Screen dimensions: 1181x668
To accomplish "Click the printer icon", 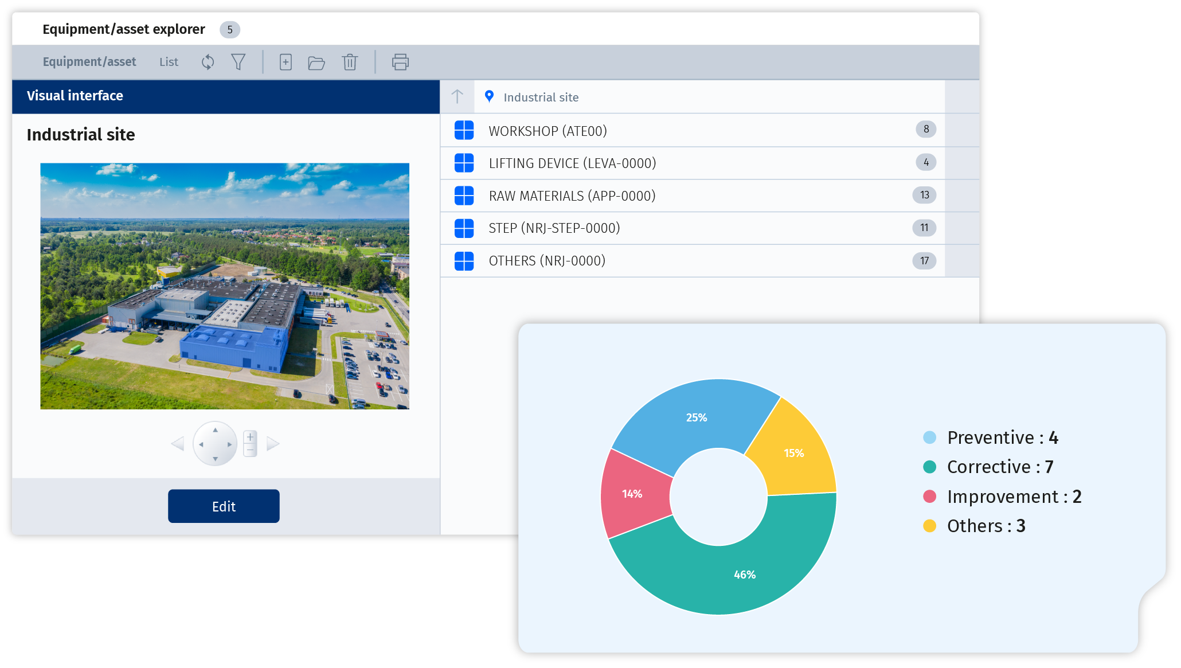I will [400, 62].
